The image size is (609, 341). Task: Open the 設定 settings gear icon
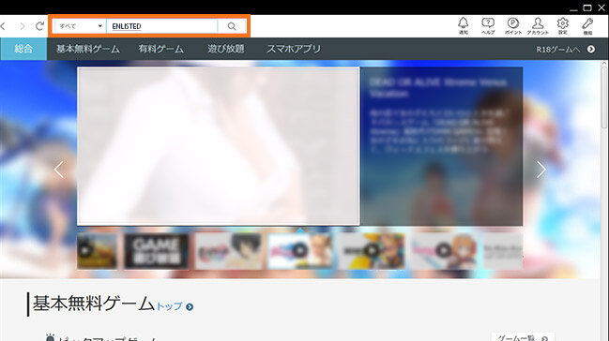point(562,25)
